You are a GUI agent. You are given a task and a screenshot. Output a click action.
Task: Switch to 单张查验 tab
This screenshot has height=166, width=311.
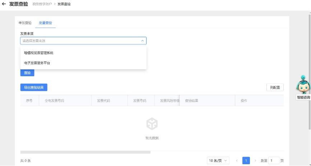pos(25,23)
